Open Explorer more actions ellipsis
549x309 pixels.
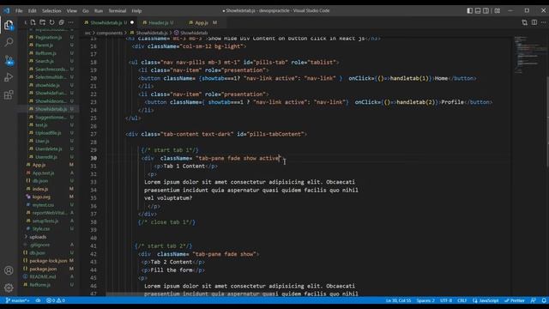71,22
